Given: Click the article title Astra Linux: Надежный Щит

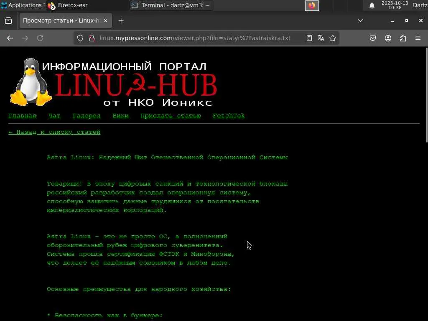Looking at the screenshot, I should 167,158.
